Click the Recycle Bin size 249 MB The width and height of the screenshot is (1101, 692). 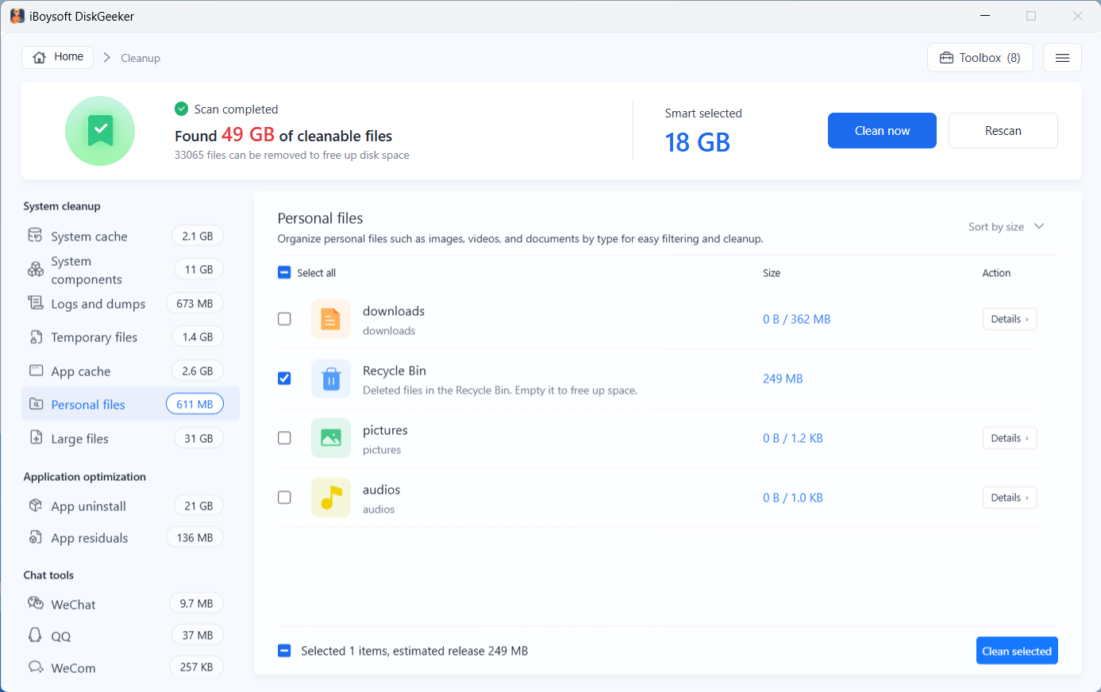[783, 379]
